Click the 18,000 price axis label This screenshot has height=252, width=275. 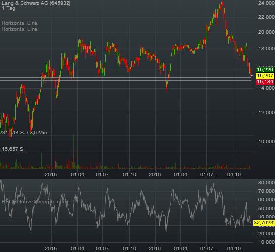tap(266, 49)
